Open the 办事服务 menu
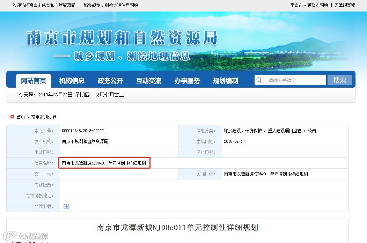The height and width of the screenshot is (243, 367). tap(187, 81)
